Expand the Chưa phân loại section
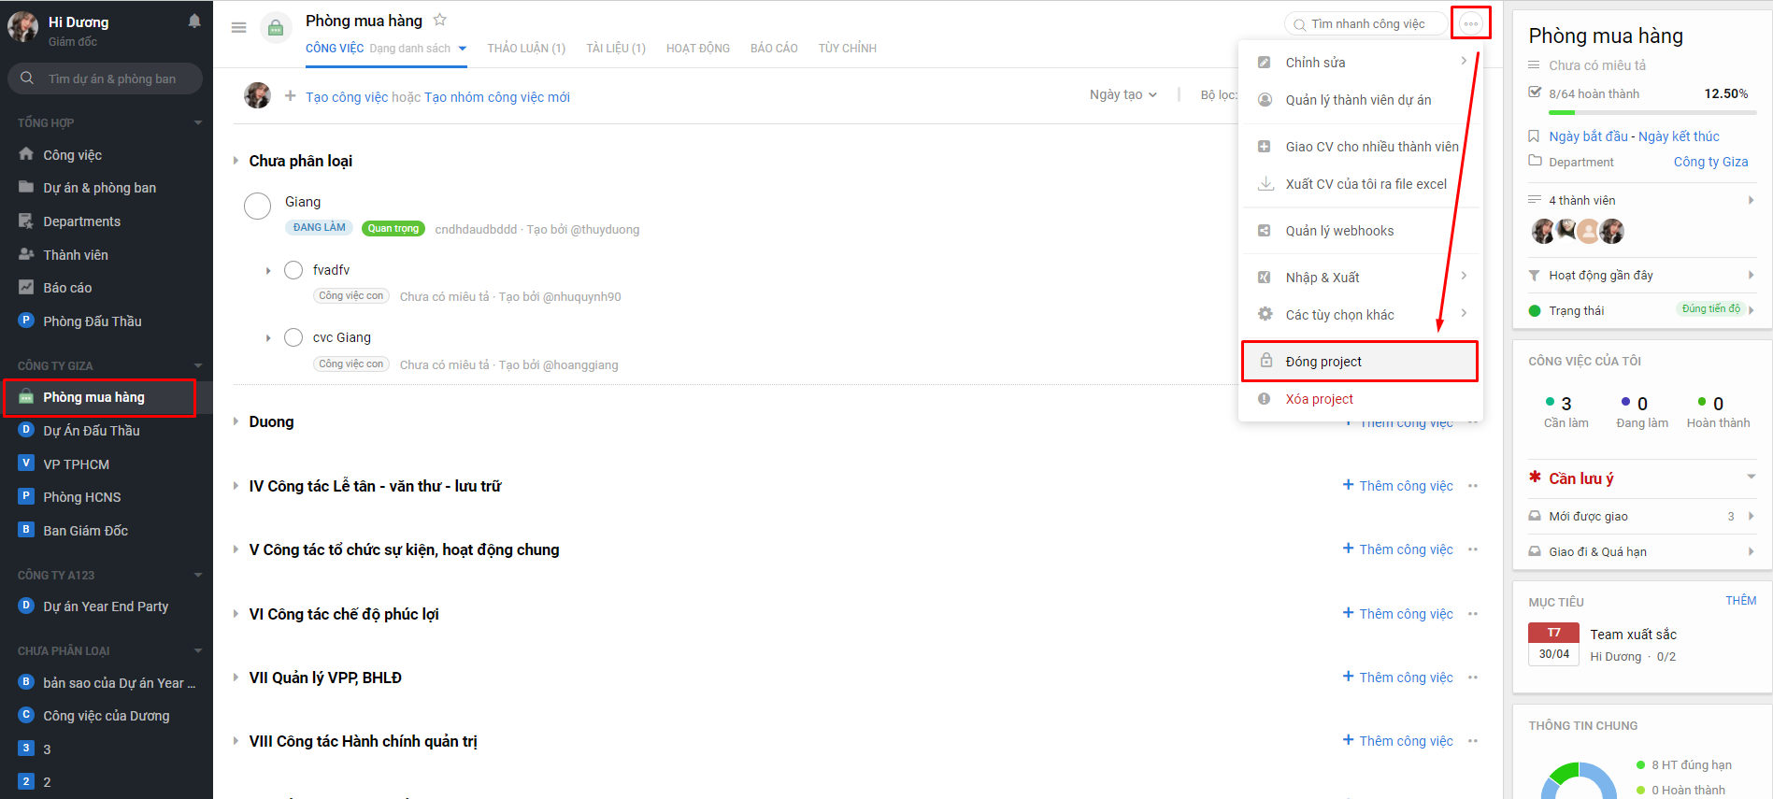 point(236,161)
